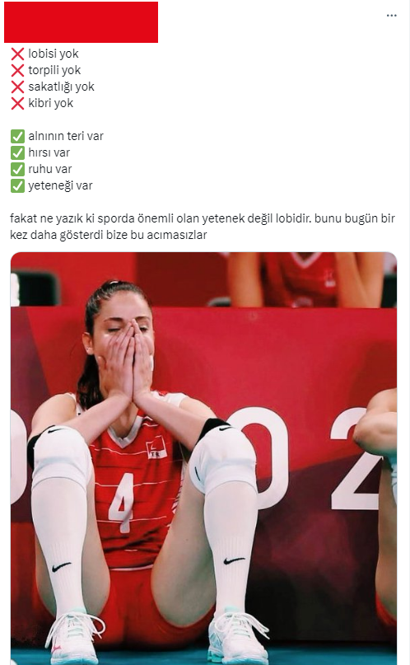Open the three-dot more options menu
The width and height of the screenshot is (410, 665).
(x=391, y=16)
